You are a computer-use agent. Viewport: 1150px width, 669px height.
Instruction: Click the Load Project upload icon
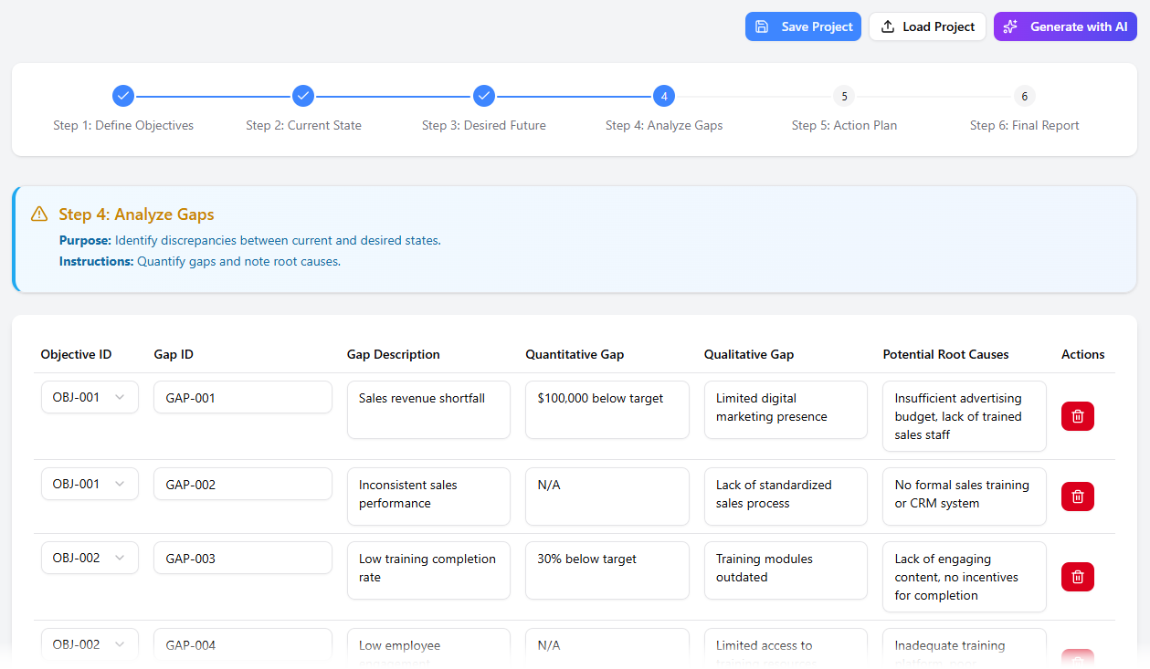coord(887,26)
